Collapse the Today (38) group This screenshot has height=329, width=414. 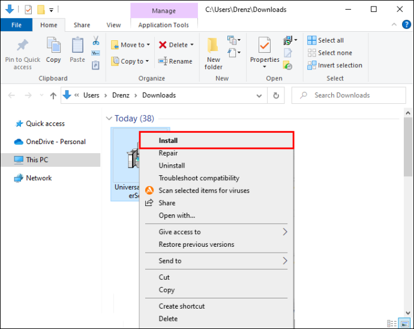tap(109, 118)
